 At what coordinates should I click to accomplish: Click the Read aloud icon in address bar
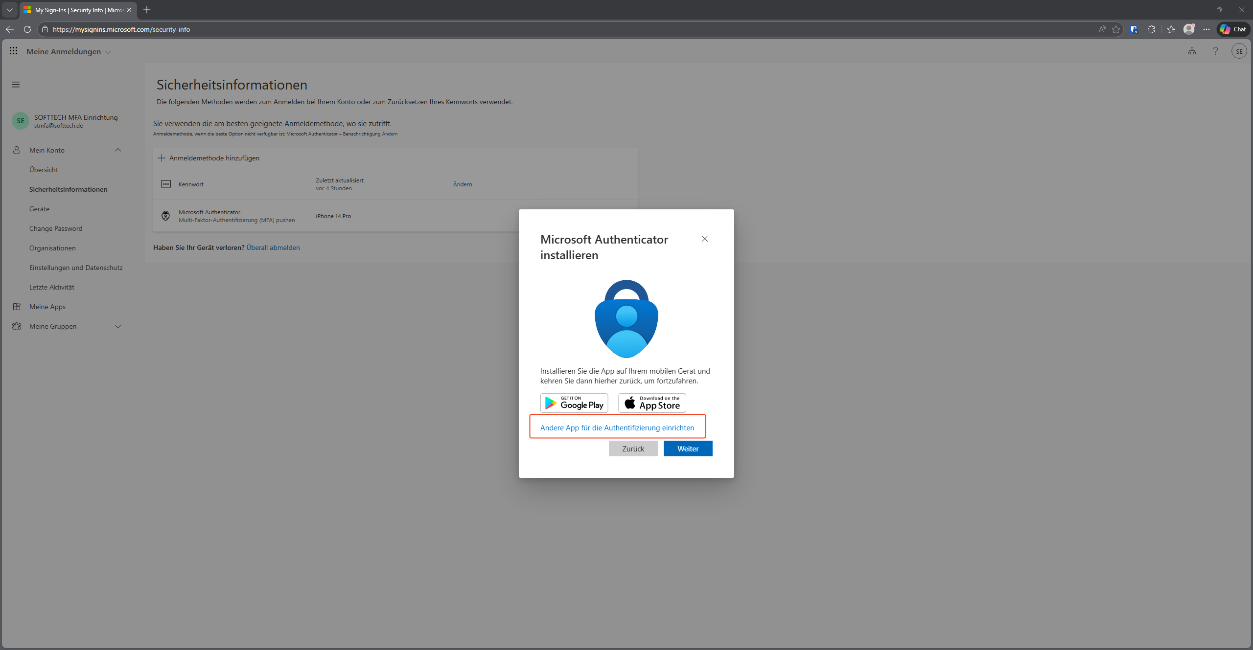click(x=1102, y=29)
